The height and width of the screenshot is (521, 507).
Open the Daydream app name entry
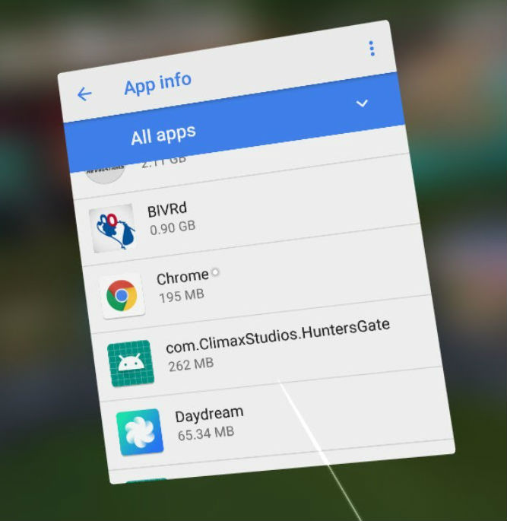point(209,414)
